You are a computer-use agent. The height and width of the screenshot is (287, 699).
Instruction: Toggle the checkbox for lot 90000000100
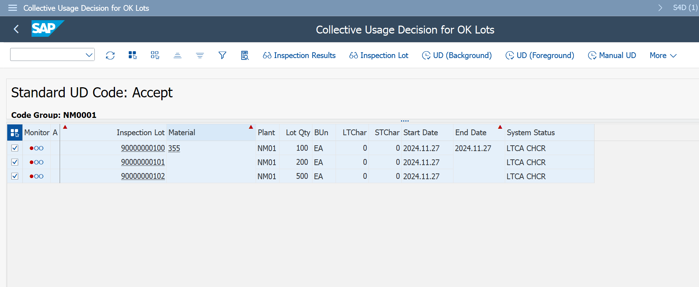click(15, 148)
